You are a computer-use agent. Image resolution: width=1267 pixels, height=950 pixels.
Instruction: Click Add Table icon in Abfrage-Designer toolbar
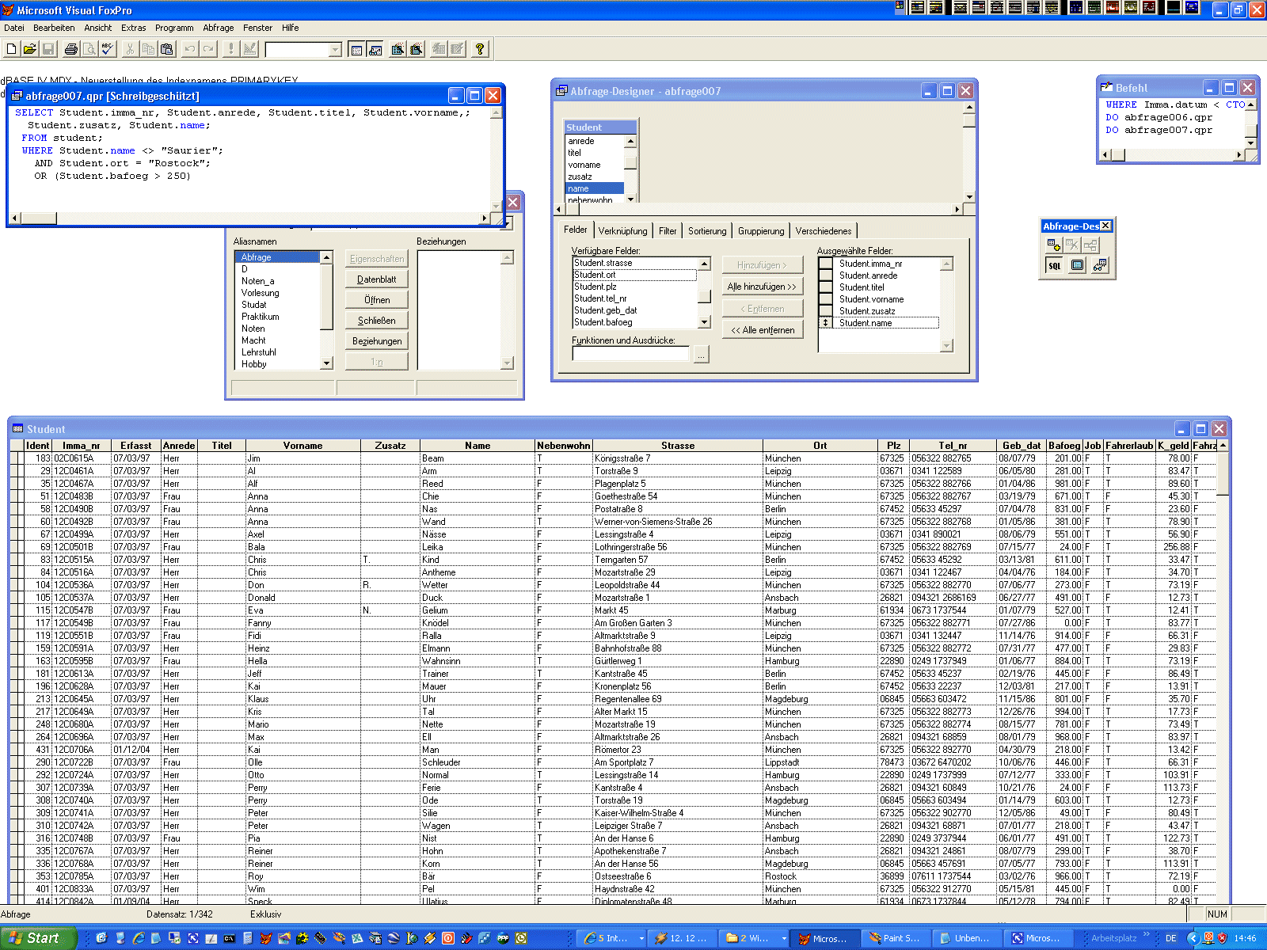click(1054, 245)
